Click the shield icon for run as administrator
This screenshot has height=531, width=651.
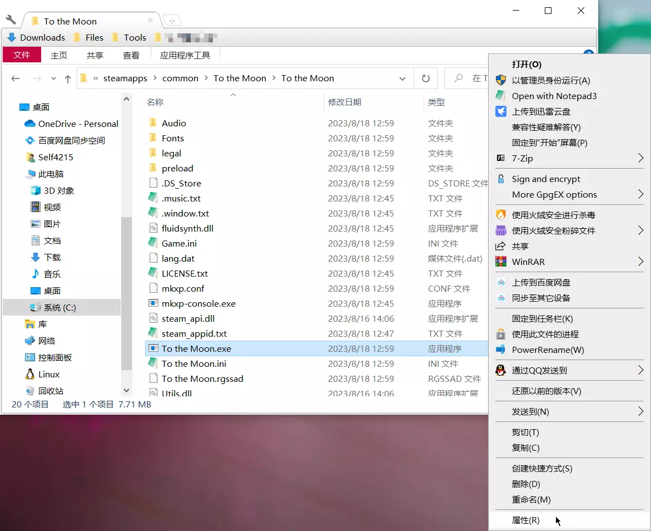point(501,80)
